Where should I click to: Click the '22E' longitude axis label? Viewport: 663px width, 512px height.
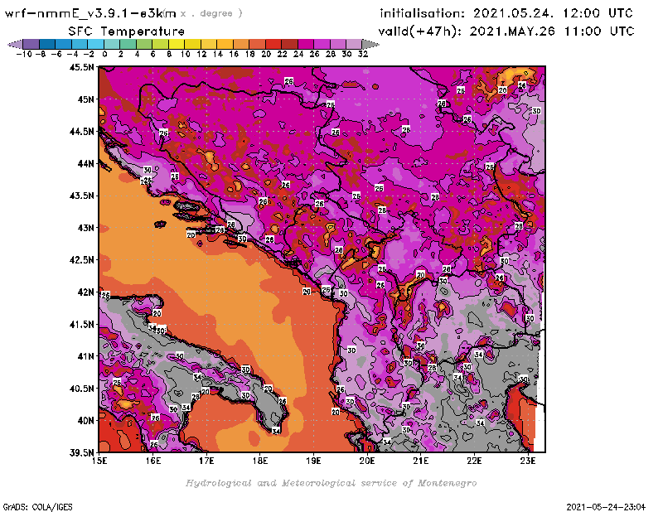pyautogui.click(x=474, y=461)
